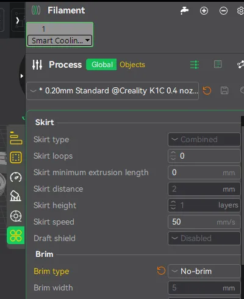The image size is (244, 299).
Task: Open Strength settings square icon
Action: click(16, 157)
